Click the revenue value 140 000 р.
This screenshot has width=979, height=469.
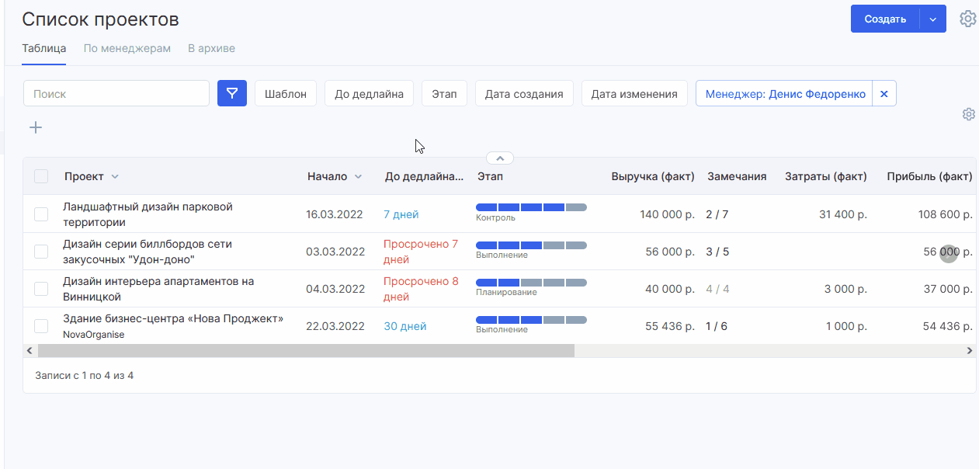(x=668, y=214)
